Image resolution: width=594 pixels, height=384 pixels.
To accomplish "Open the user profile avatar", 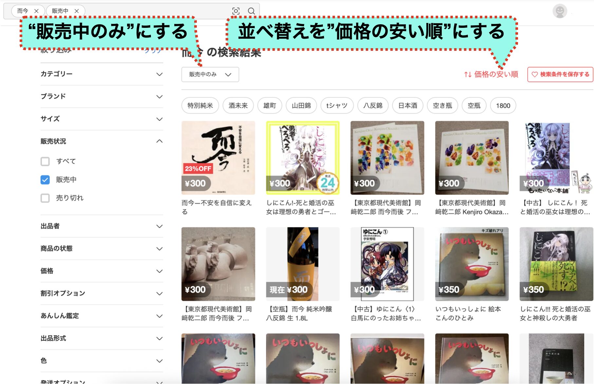I will 560,11.
